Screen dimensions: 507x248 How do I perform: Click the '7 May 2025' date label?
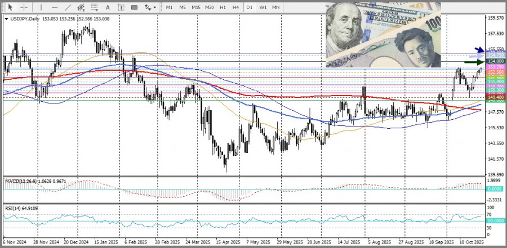coord(259,242)
